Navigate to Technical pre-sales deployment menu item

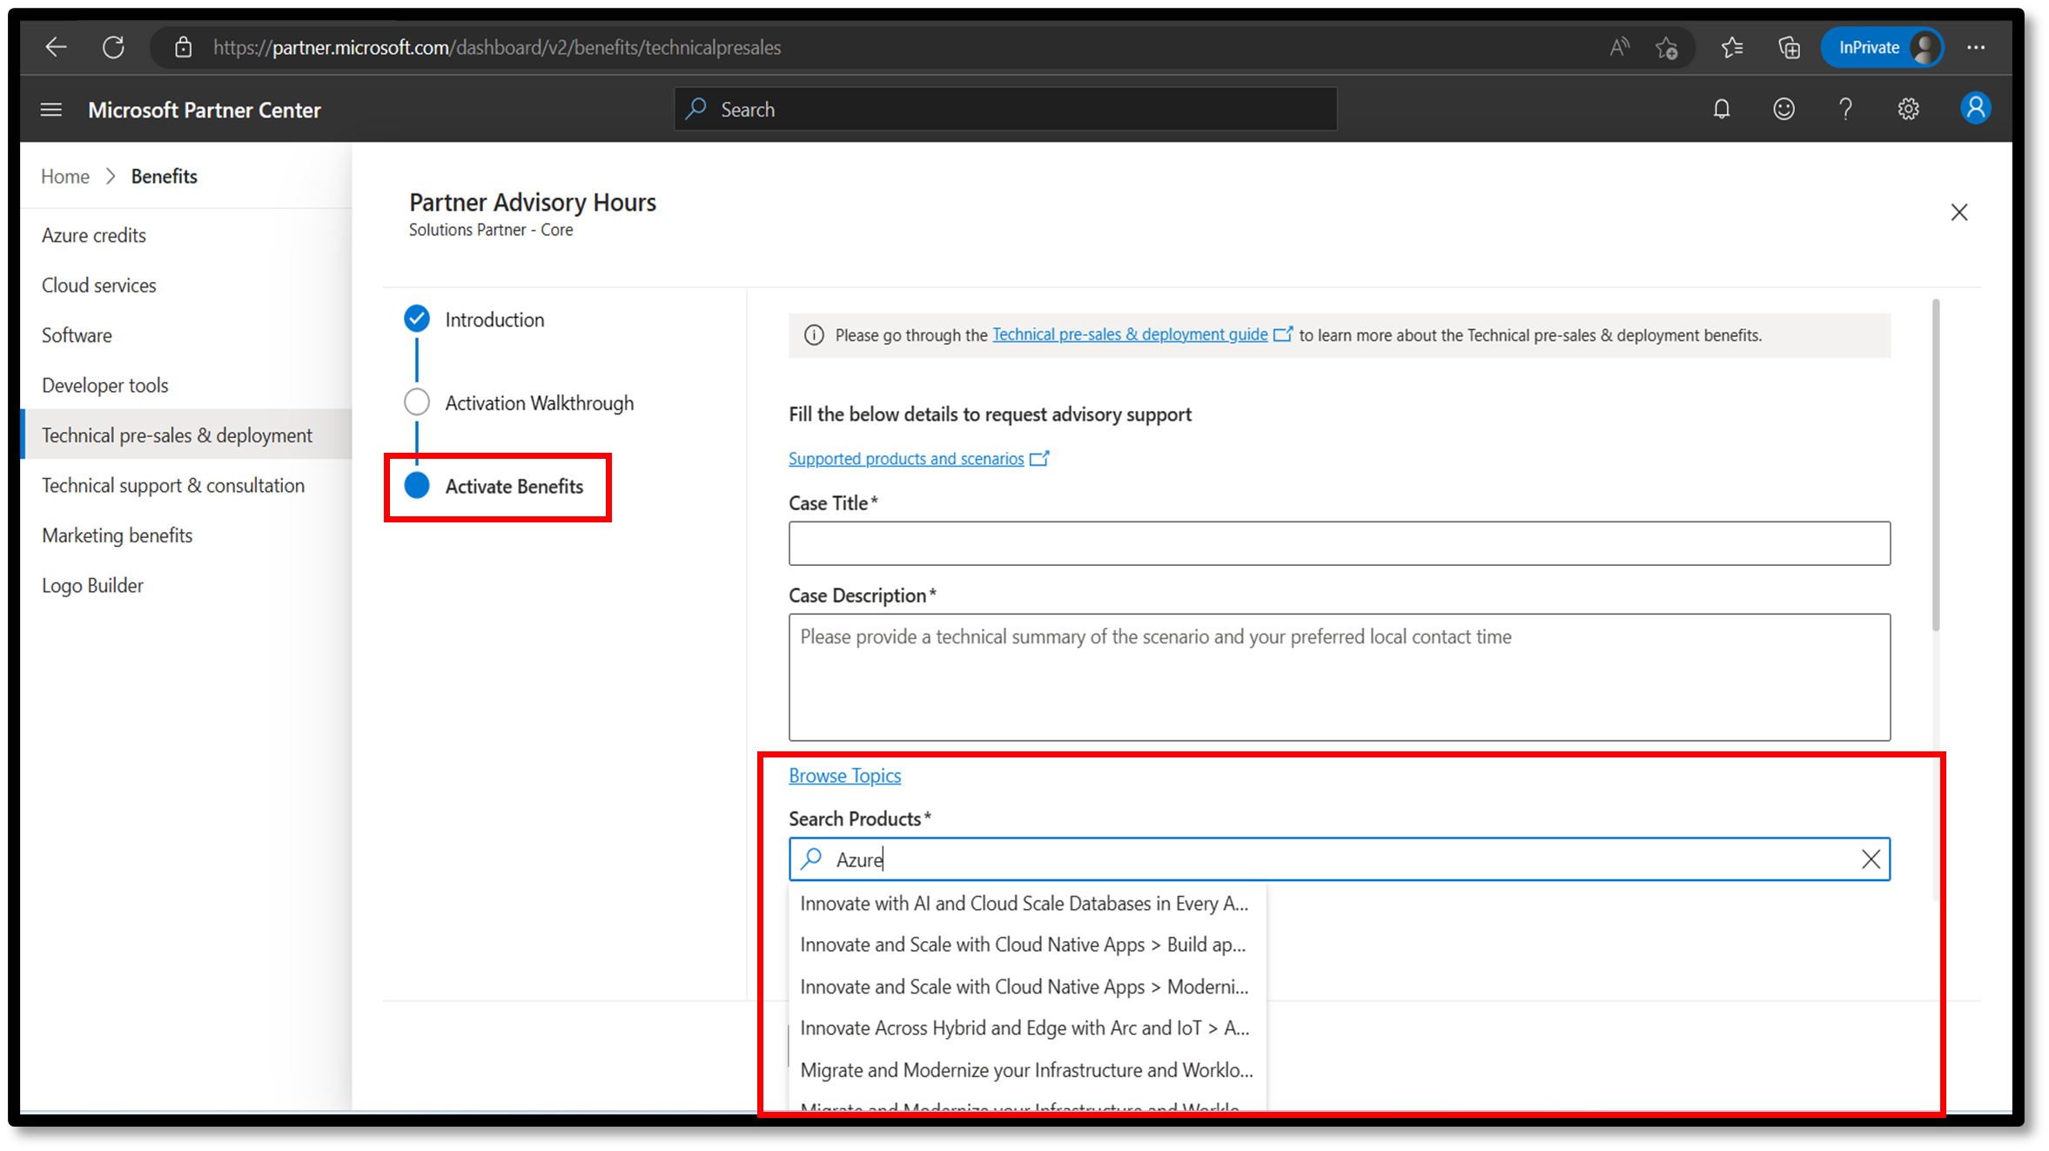coord(178,434)
